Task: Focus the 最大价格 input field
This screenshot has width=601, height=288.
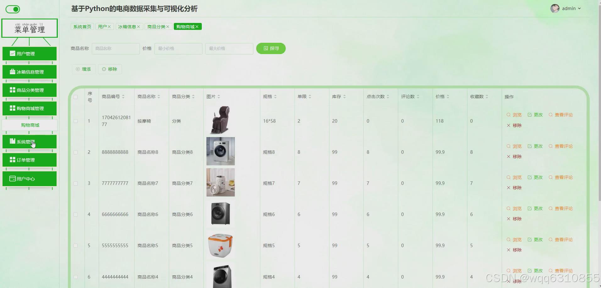Action: 229,48
